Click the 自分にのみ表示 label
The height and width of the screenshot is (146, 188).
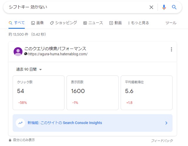pyautogui.click(x=24, y=140)
